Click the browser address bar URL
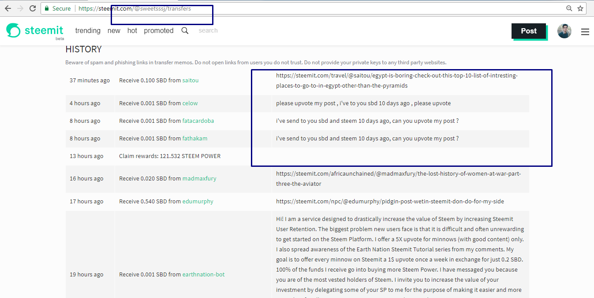 (135, 8)
